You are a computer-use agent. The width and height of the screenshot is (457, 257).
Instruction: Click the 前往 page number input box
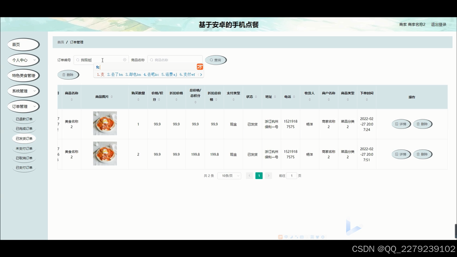click(x=291, y=175)
